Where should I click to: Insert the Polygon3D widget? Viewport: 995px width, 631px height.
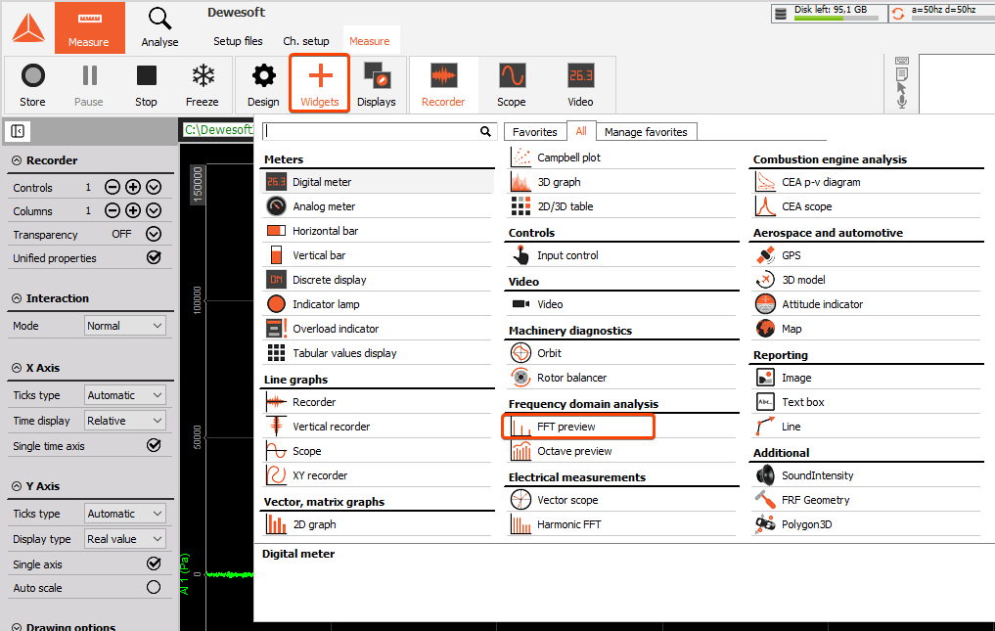coord(867,524)
